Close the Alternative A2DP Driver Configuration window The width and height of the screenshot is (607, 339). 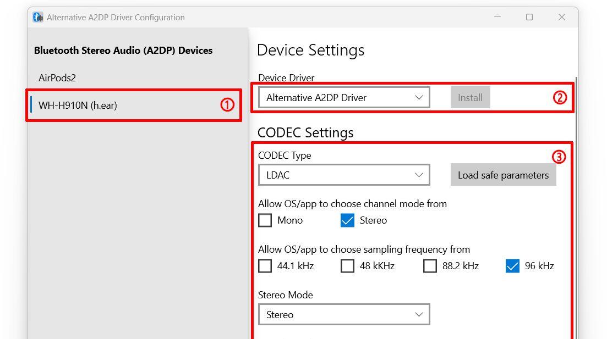[x=562, y=17]
